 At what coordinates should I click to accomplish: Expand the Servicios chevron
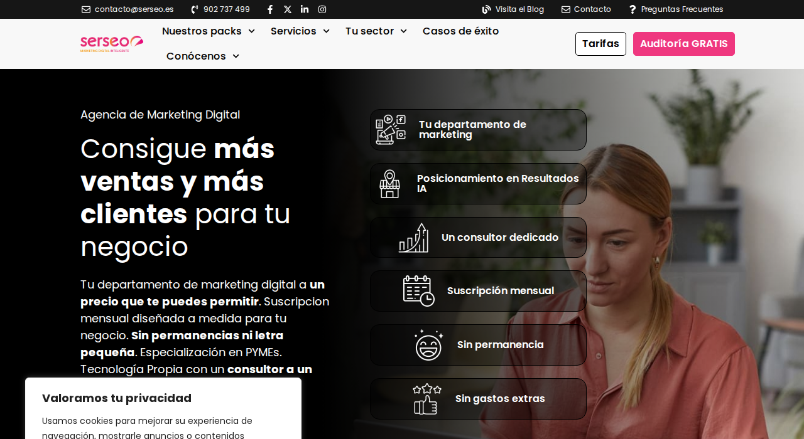pyautogui.click(x=326, y=31)
